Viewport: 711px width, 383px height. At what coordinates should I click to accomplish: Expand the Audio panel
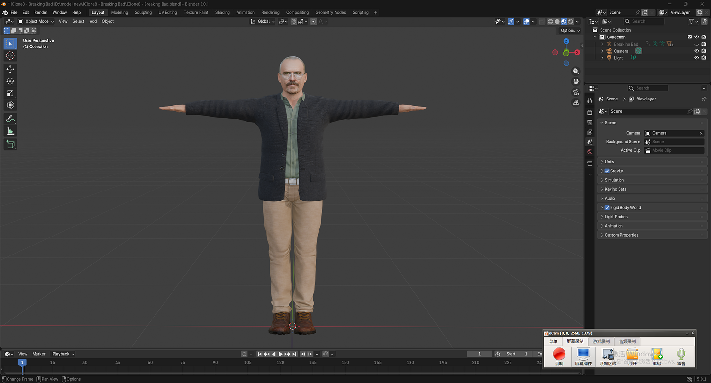[653, 198]
